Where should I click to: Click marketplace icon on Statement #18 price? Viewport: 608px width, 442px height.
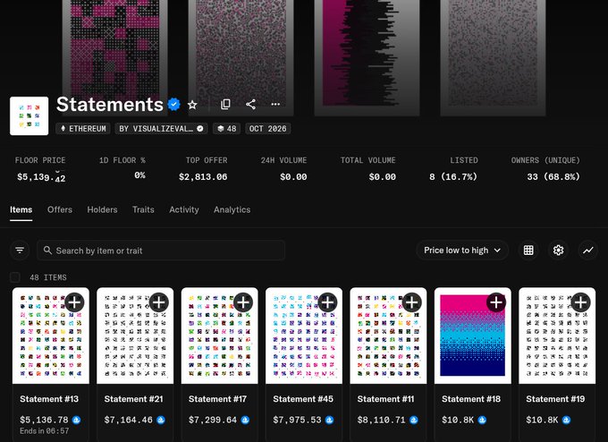(x=482, y=420)
